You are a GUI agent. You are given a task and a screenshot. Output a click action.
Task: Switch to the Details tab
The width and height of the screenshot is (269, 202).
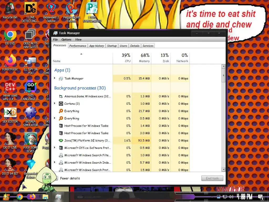coord(135,46)
